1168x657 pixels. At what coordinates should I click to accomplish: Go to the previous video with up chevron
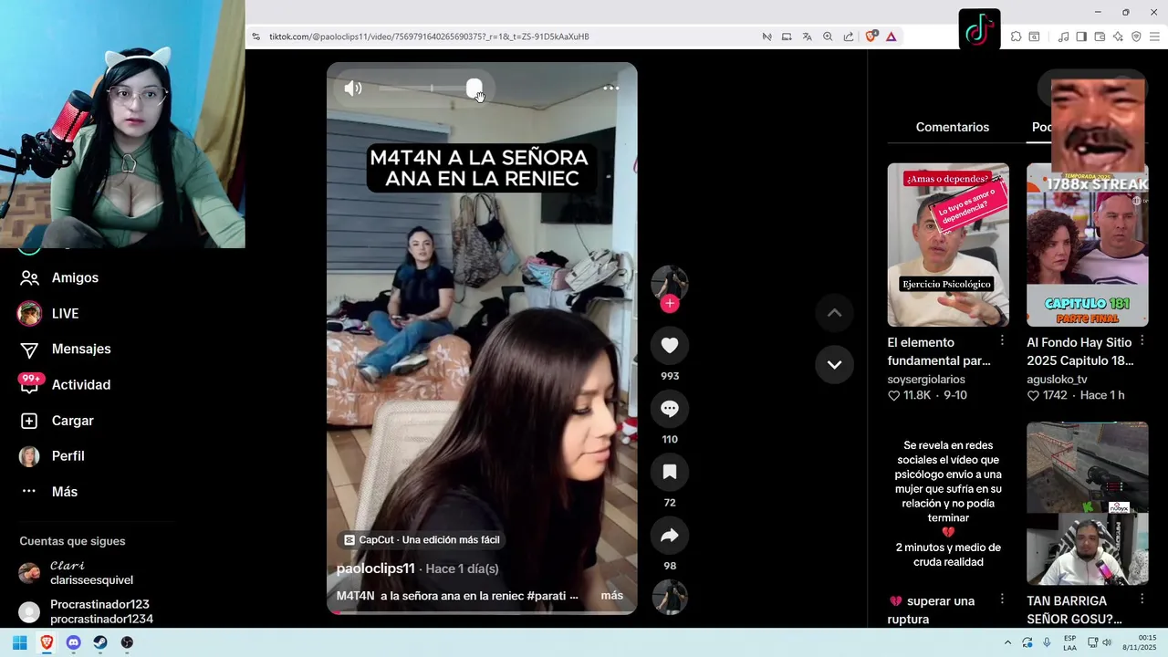[834, 313]
